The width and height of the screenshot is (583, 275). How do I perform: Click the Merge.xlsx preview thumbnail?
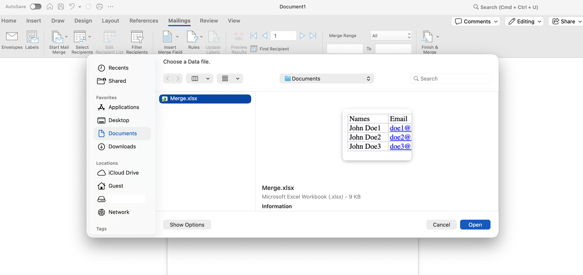pyautogui.click(x=377, y=134)
